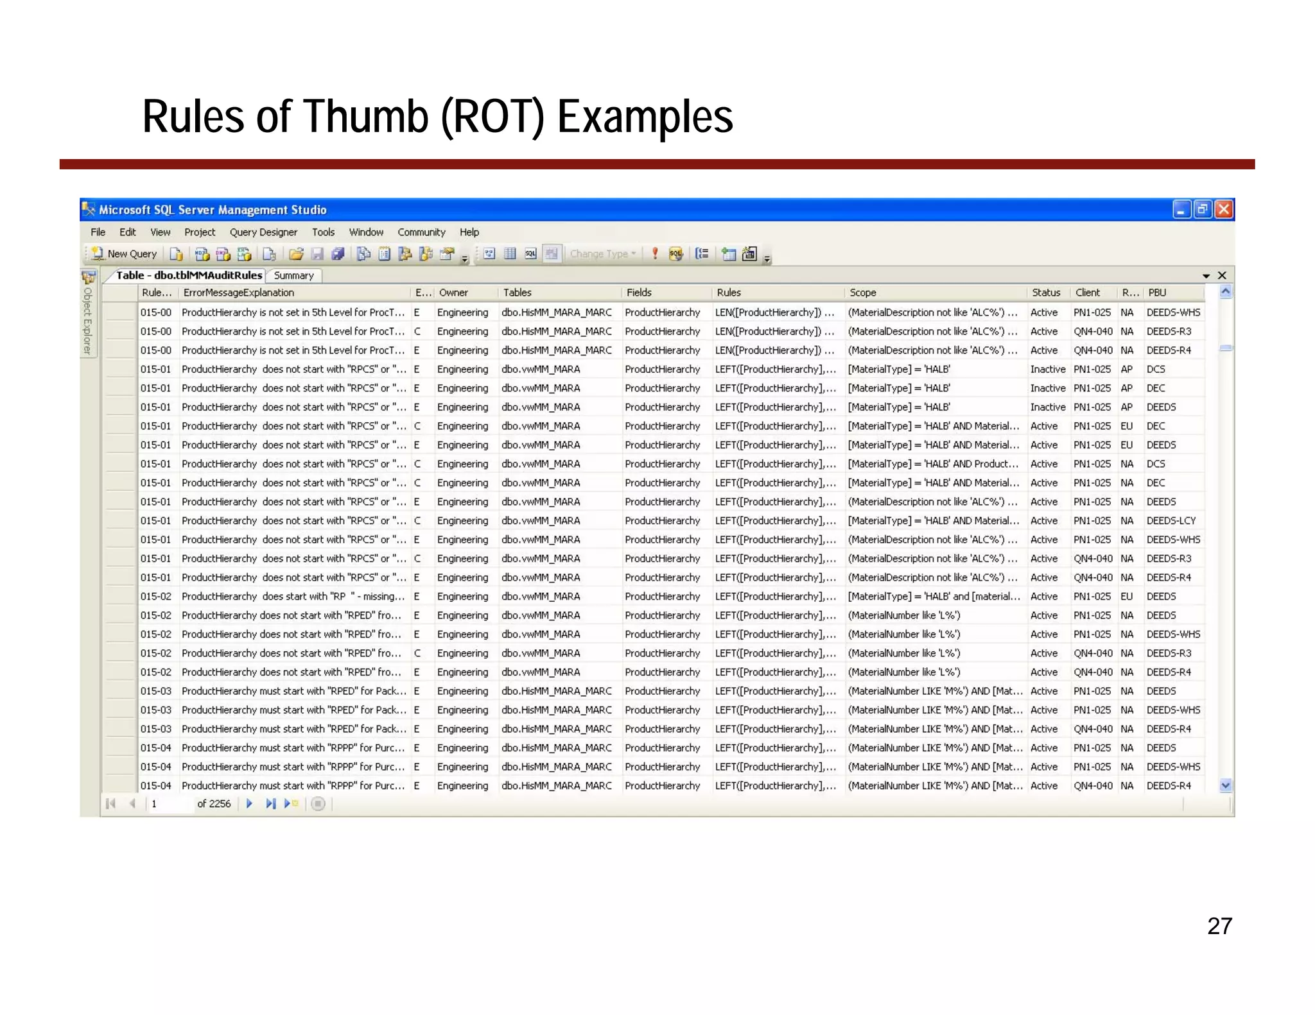Click the current record number field
This screenshot has height=1015, width=1315.
point(170,804)
